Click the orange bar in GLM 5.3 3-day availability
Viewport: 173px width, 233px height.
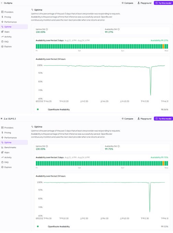[163, 163]
